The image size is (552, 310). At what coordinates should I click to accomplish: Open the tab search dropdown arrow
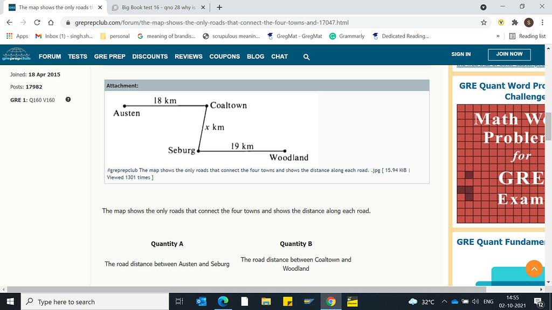click(x=484, y=8)
